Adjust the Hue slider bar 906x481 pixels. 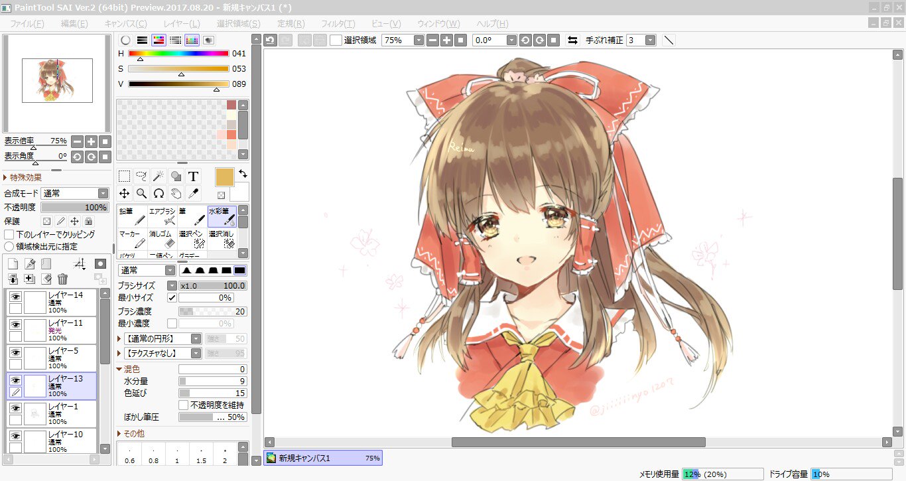tap(178, 53)
